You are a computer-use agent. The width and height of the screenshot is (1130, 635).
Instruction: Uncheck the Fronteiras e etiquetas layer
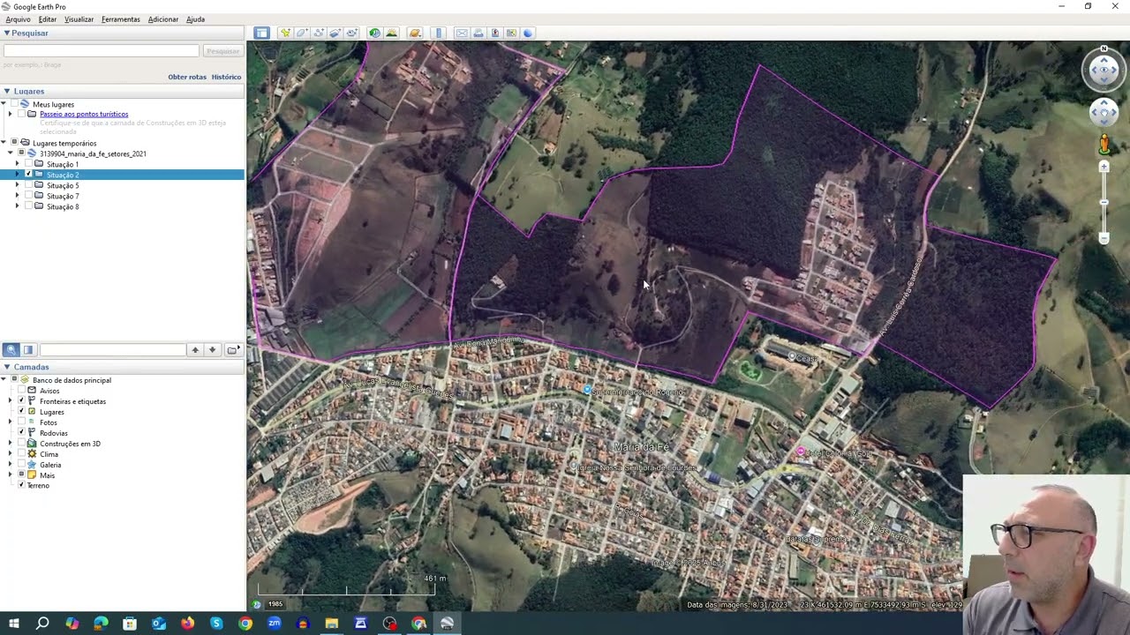point(21,401)
